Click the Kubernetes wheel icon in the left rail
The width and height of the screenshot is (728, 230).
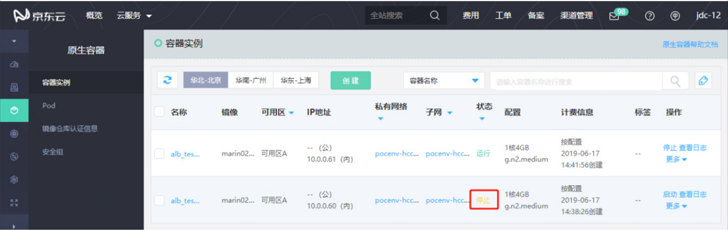(x=15, y=133)
